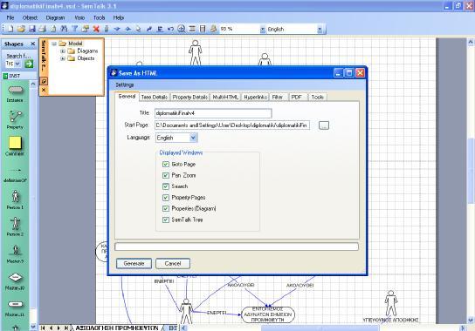Switch to the Hyperlinks tab
Image resolution: width=475 pixels, height=331 pixels.
255,97
